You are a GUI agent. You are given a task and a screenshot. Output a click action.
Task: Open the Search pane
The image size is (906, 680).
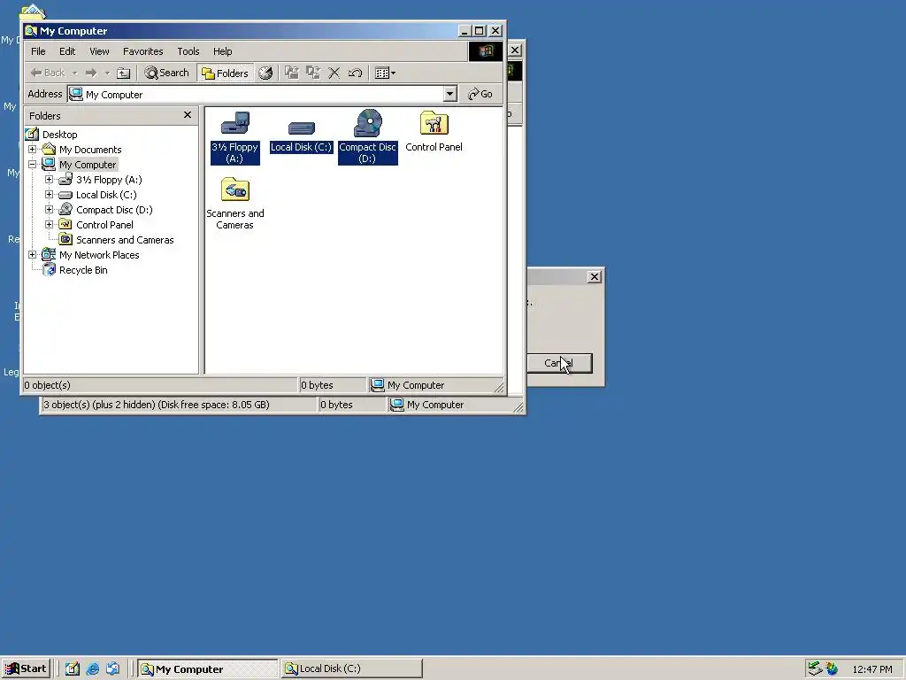(167, 73)
